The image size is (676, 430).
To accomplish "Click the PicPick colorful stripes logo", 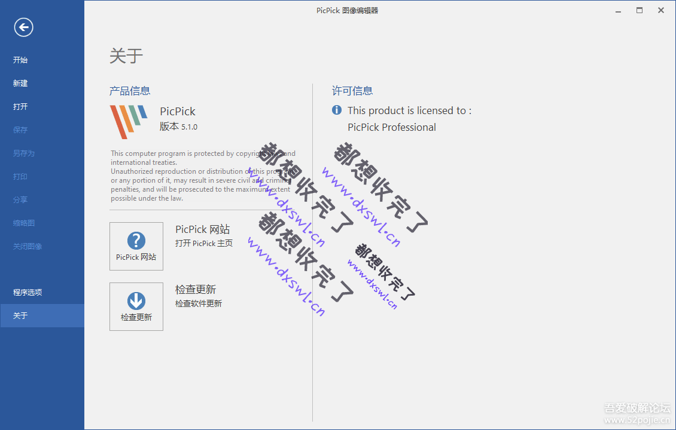I will click(x=129, y=122).
